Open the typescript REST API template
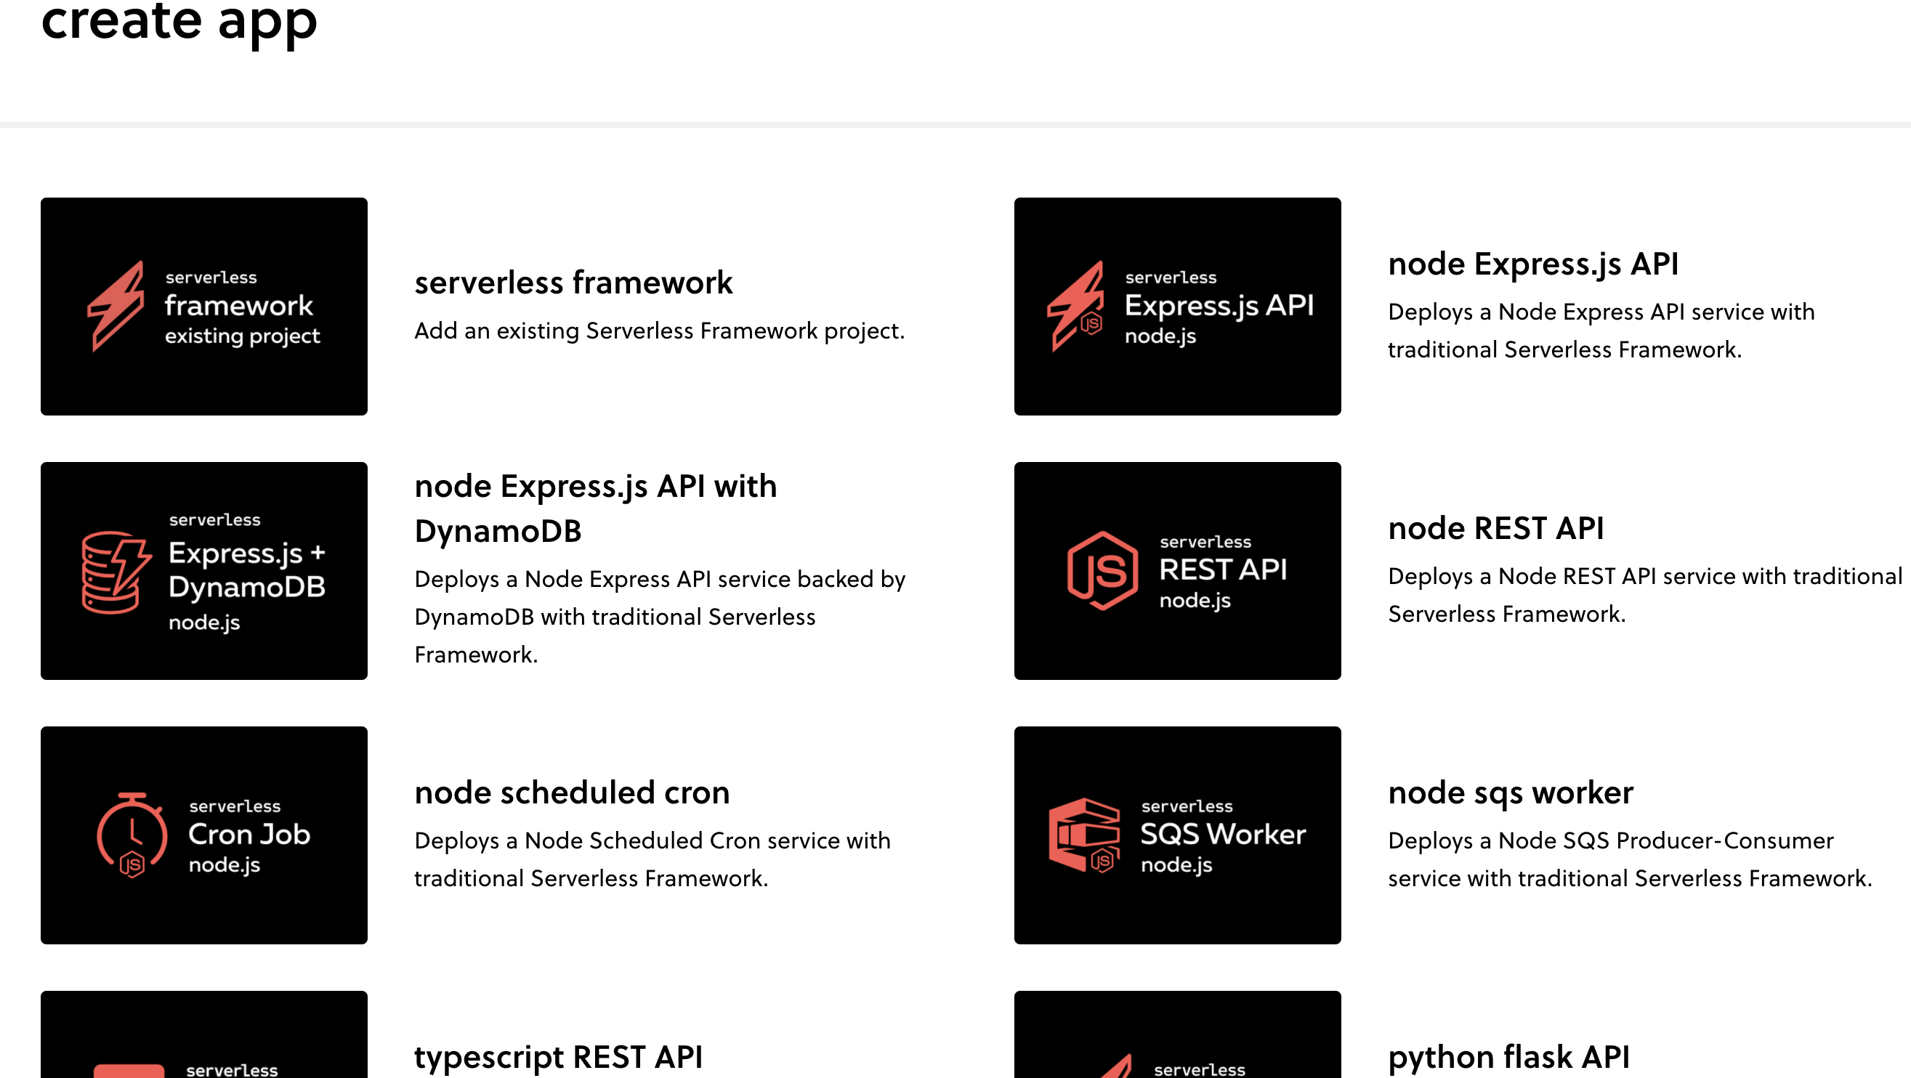The width and height of the screenshot is (1911, 1078). click(x=558, y=1056)
